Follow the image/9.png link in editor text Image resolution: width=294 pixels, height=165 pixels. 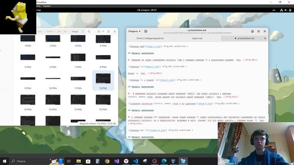coord(204,104)
